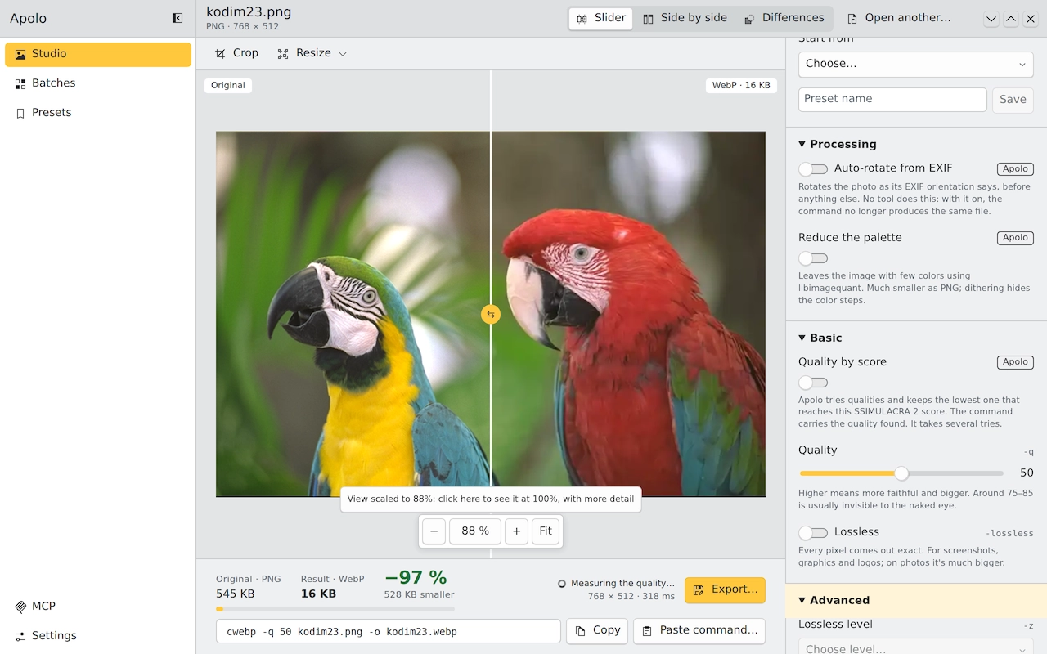Click the cwebp command text field
This screenshot has width=1047, height=654.
tap(389, 632)
